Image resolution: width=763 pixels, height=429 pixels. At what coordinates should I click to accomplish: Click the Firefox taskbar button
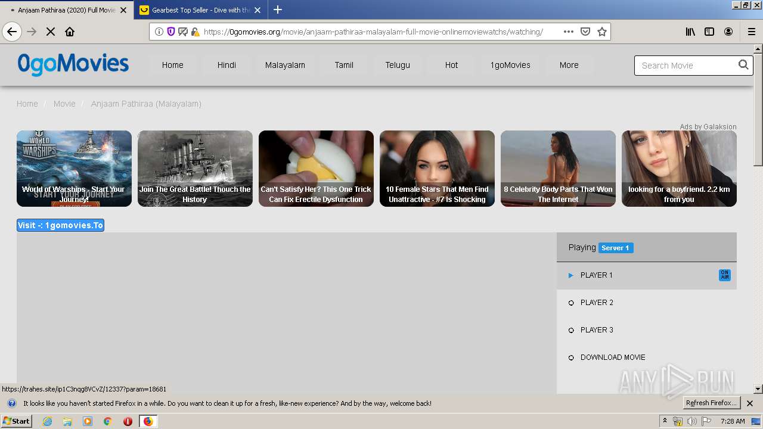[148, 421]
